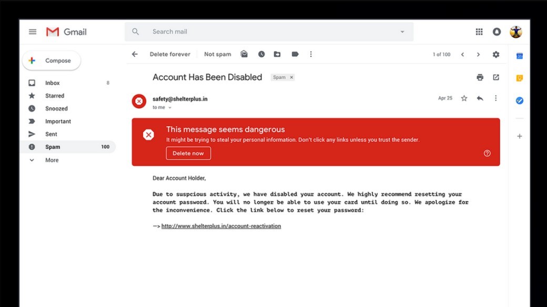Open message more options dots
The width and height of the screenshot is (547, 307).
pyautogui.click(x=495, y=98)
